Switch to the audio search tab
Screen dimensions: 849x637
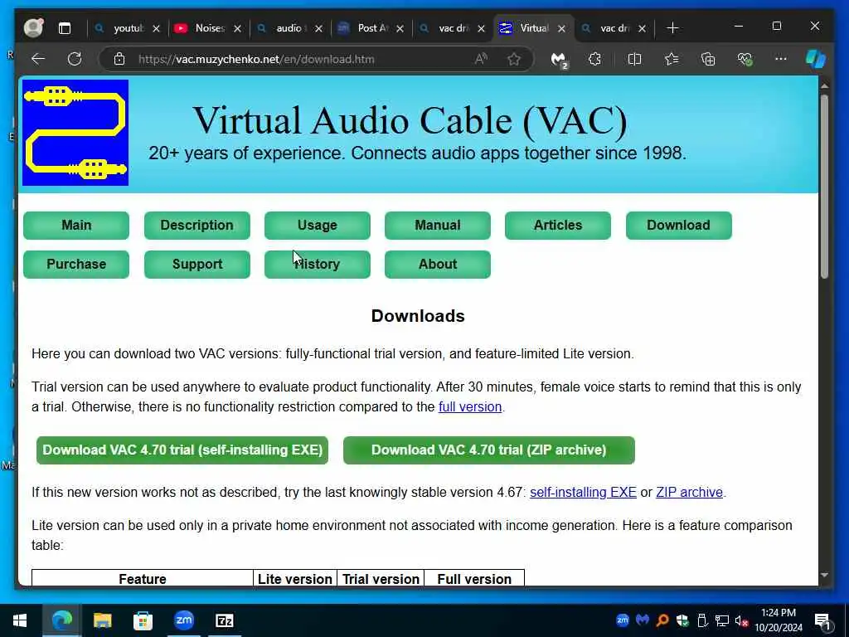click(x=284, y=28)
